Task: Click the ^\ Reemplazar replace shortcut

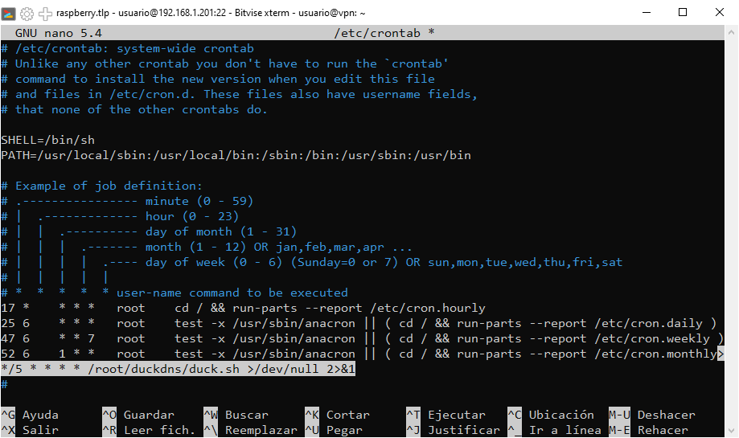Action: click(250, 430)
